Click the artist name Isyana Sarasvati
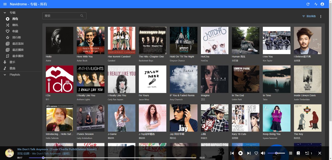Screen dimensions: 332x160 [271, 138]
